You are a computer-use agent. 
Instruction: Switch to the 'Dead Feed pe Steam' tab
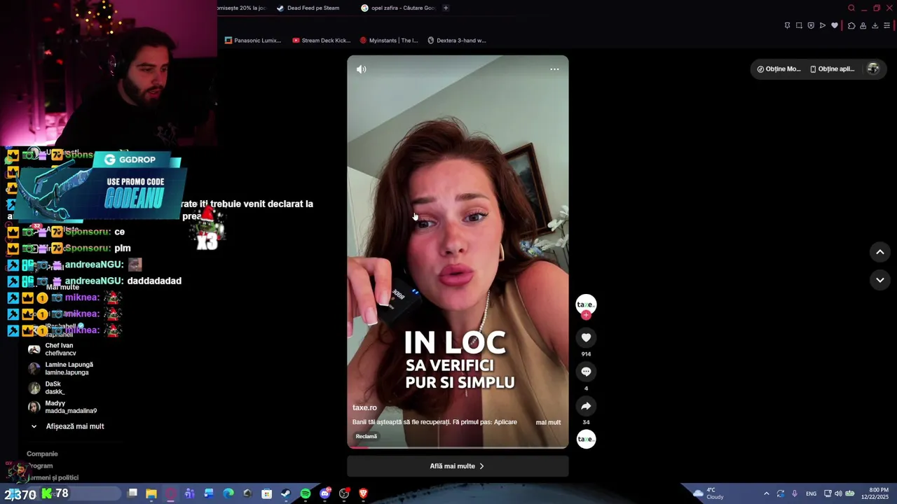(308, 8)
